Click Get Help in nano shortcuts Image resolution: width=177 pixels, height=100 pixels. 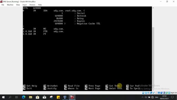point(32,86)
